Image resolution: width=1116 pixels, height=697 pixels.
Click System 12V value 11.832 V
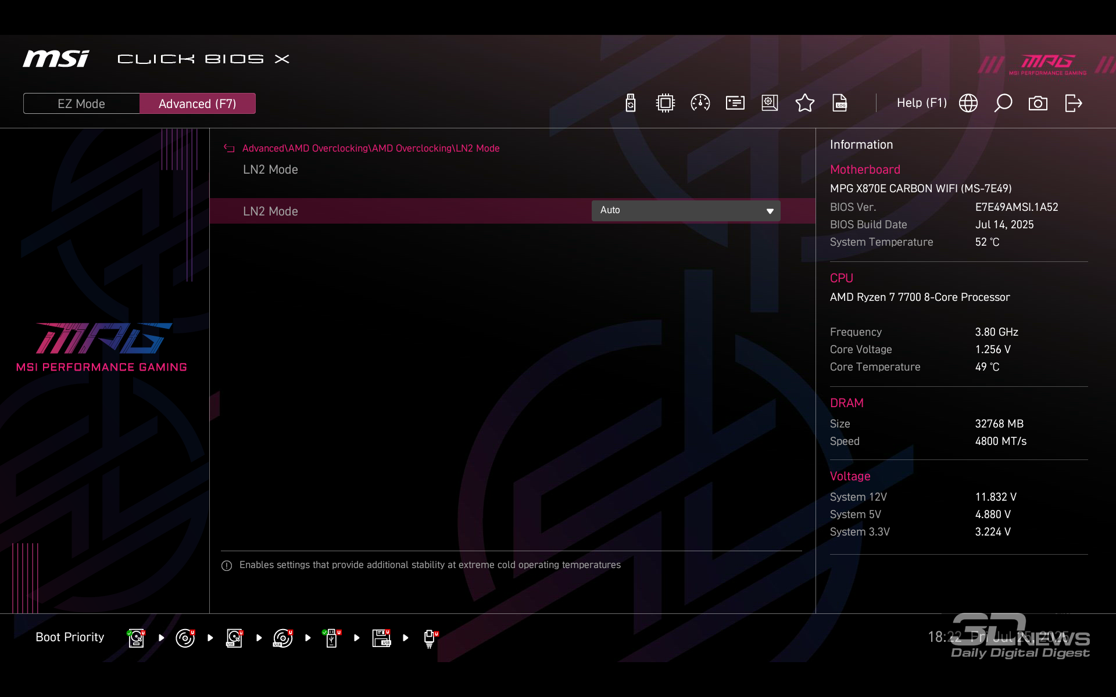pos(996,497)
